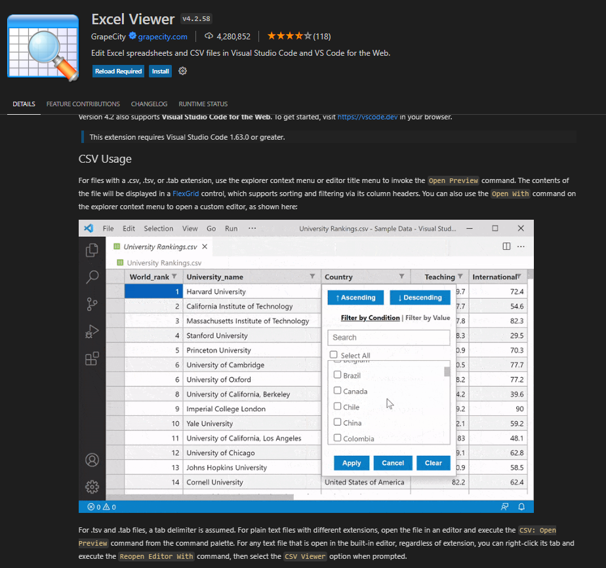606x568 pixels.
Task: Open the Country column filter
Action: pos(401,276)
